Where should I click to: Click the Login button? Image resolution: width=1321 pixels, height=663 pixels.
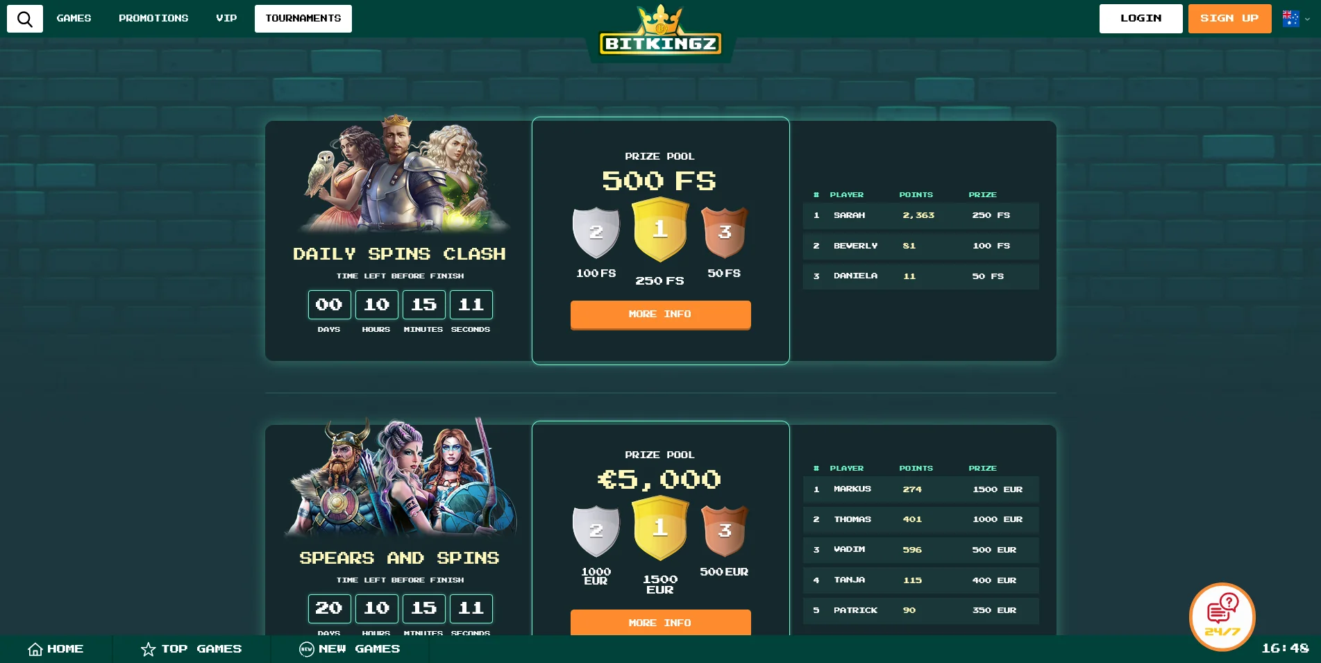(x=1141, y=19)
